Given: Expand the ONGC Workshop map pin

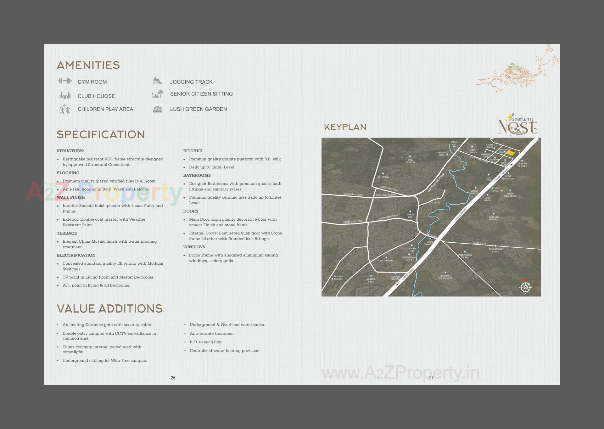Looking at the screenshot, I should (410, 156).
